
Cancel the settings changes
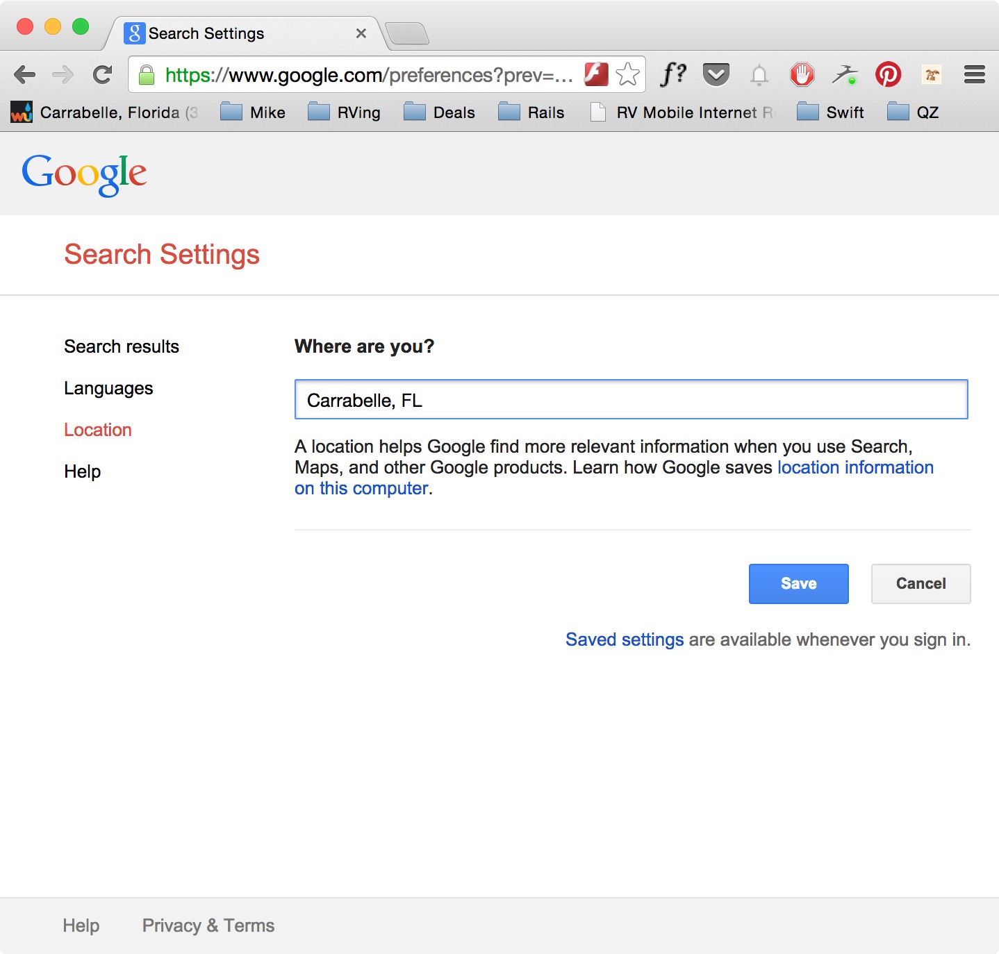point(921,584)
